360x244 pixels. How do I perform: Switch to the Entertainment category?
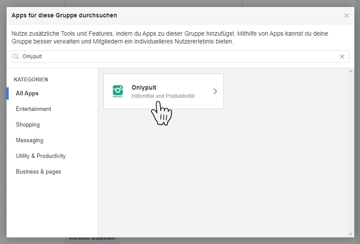(x=33, y=109)
